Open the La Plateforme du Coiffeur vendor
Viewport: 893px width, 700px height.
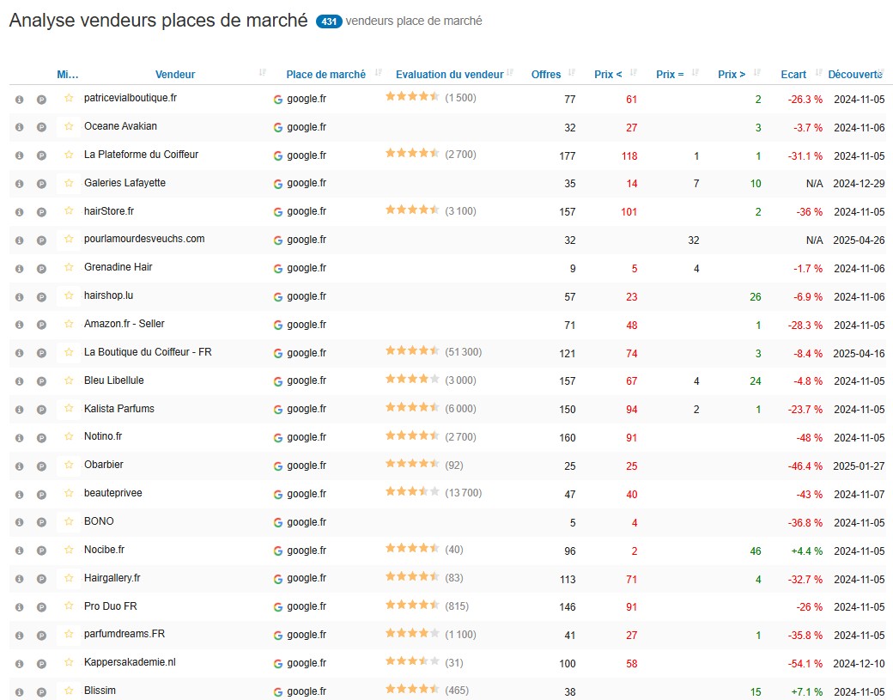(141, 155)
